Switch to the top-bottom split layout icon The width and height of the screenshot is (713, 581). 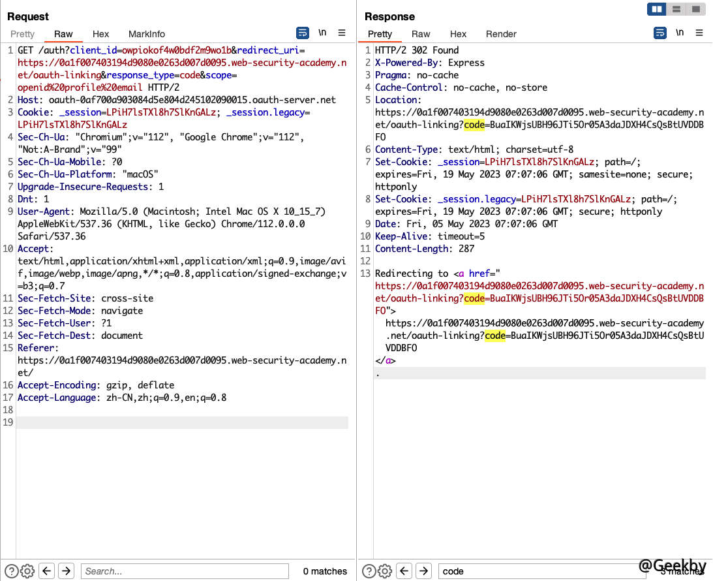coord(676,9)
